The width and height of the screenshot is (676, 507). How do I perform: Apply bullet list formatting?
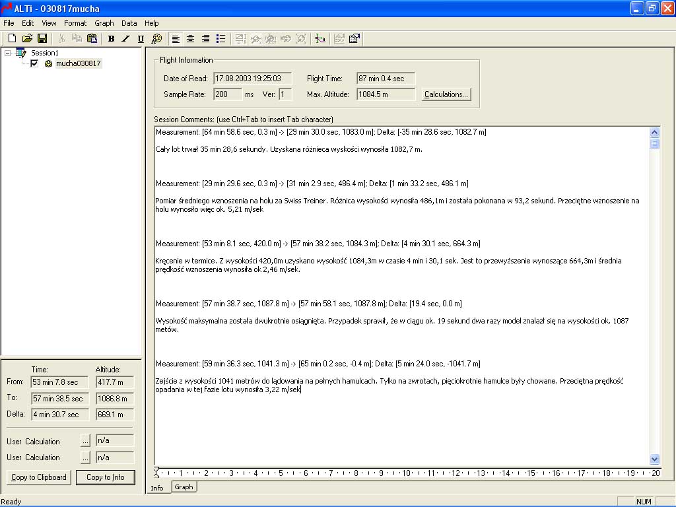pyautogui.click(x=221, y=39)
